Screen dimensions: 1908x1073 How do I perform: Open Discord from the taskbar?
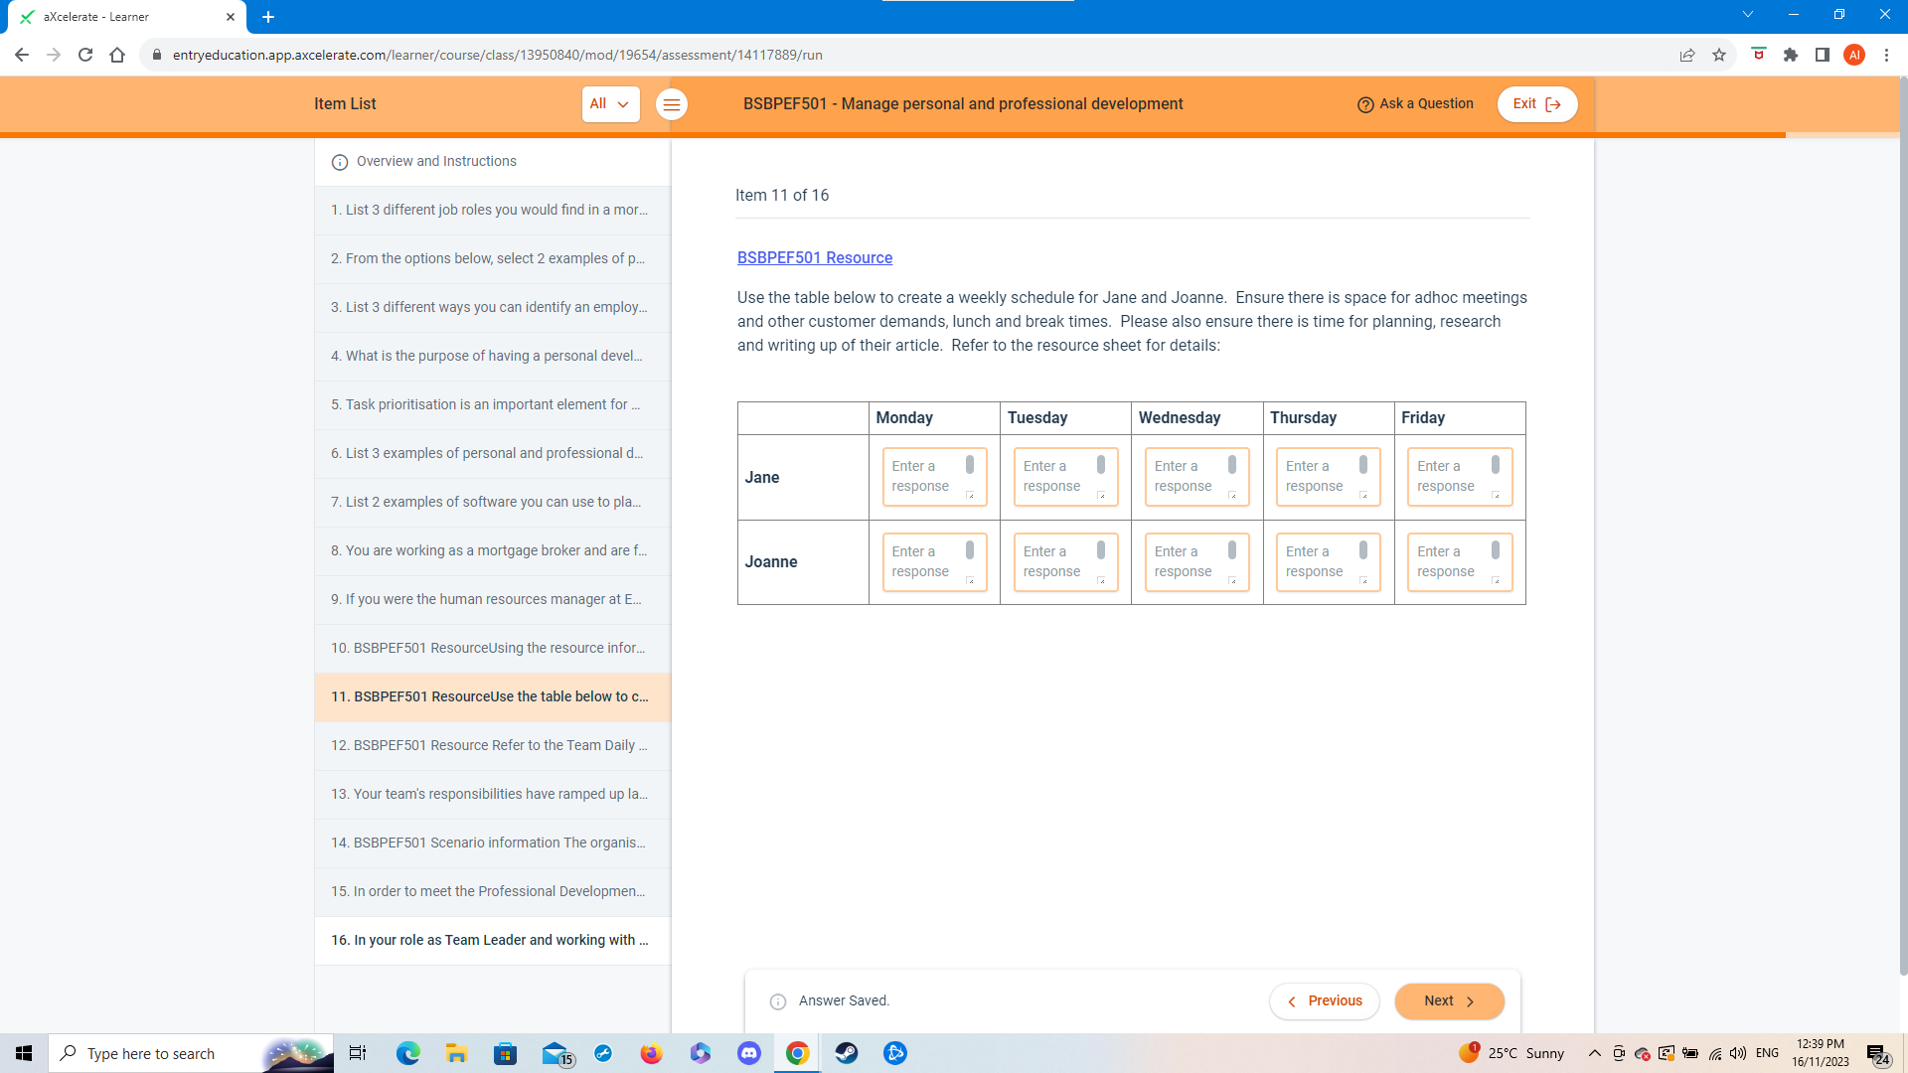coord(749,1053)
